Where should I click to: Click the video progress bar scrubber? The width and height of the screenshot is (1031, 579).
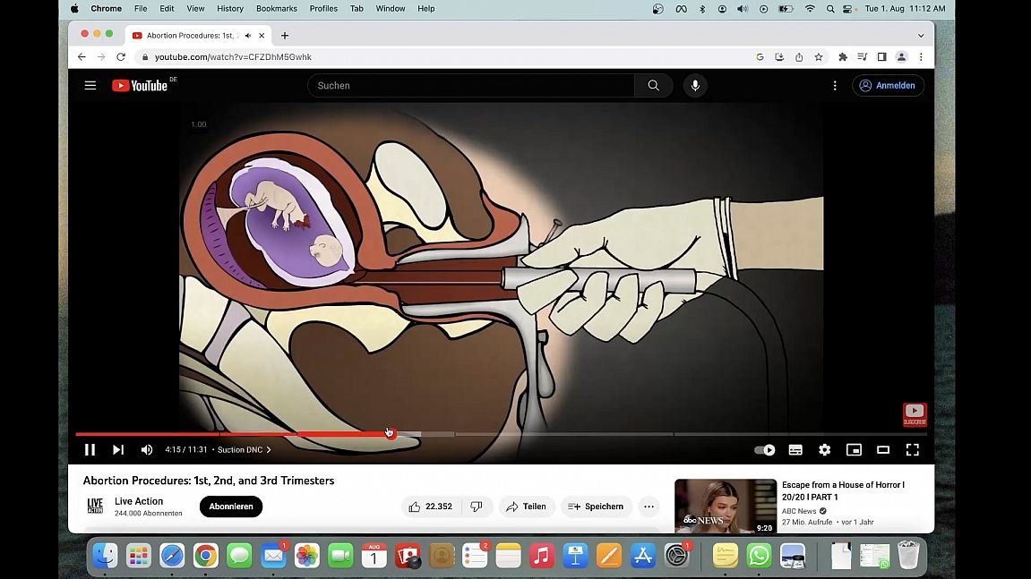(x=389, y=434)
